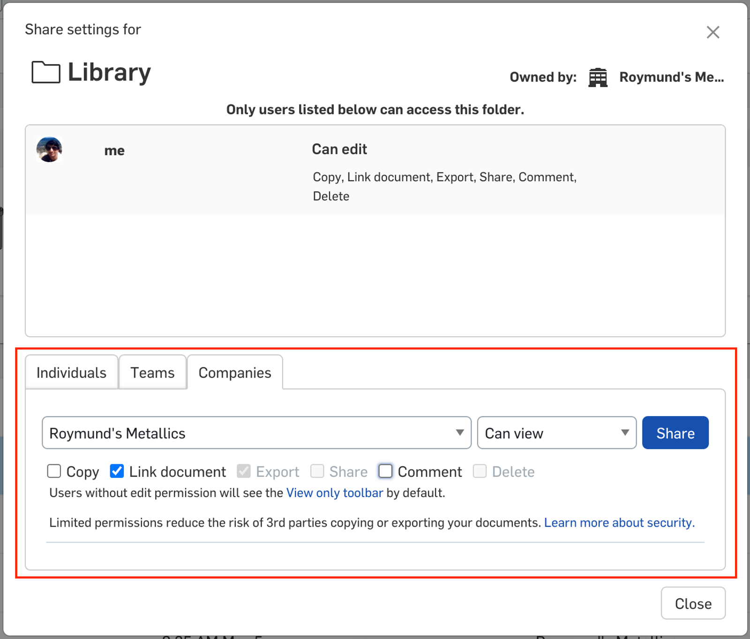This screenshot has width=750, height=639.
Task: Enable the Share permission checkbox
Action: [x=317, y=471]
